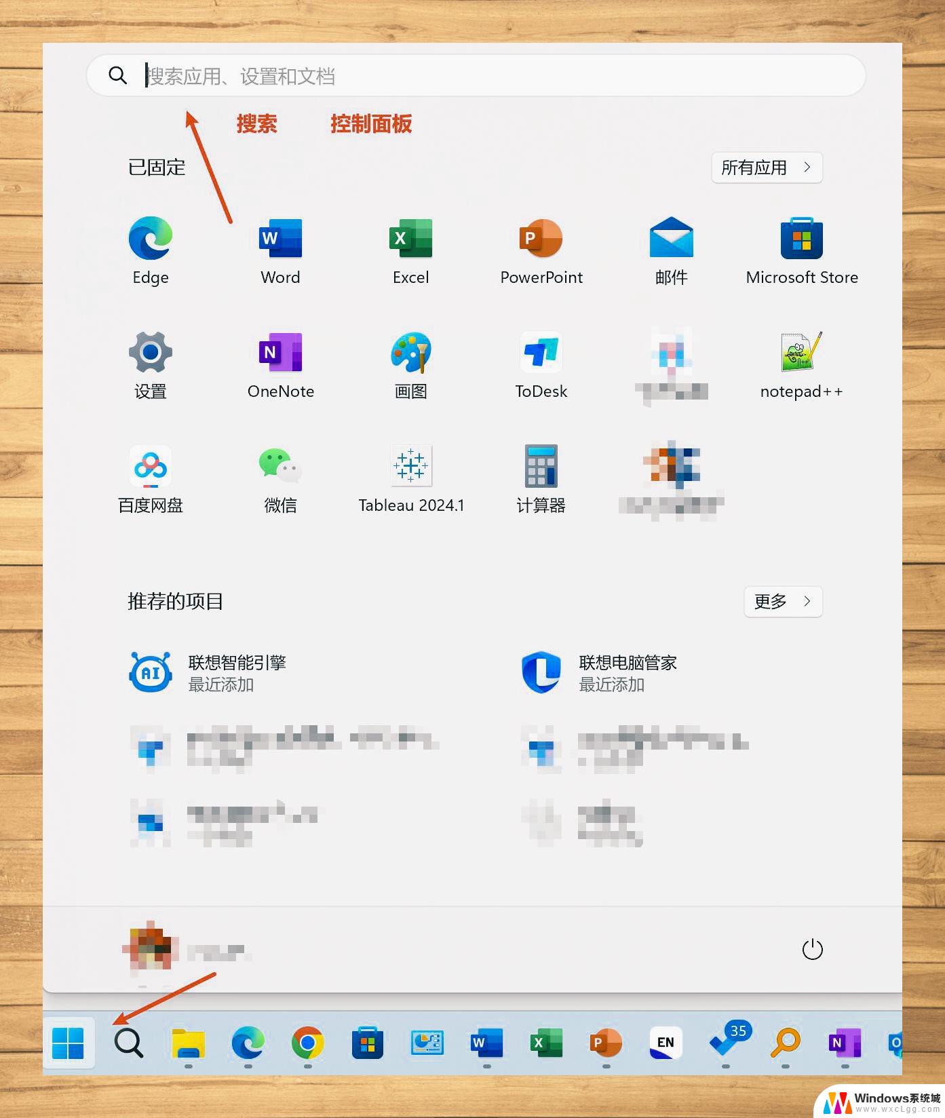
Task: Open 联想电脑管家 recommended item
Action: coord(600,672)
